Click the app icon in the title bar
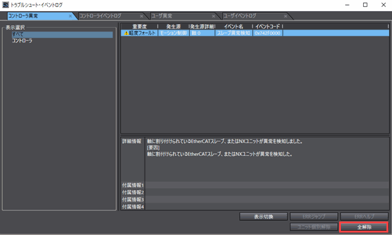The image size is (392, 235). pyautogui.click(x=6, y=5)
